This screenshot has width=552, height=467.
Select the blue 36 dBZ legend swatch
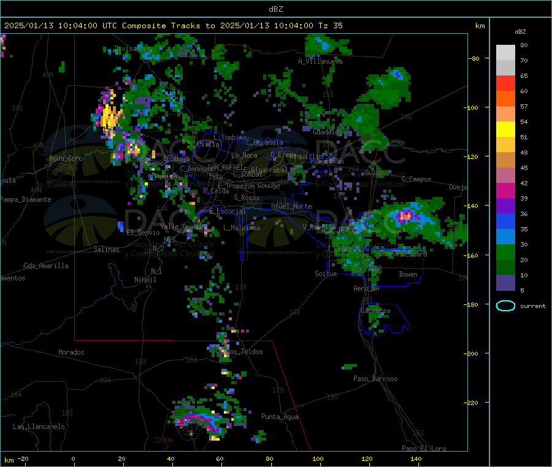(505, 221)
